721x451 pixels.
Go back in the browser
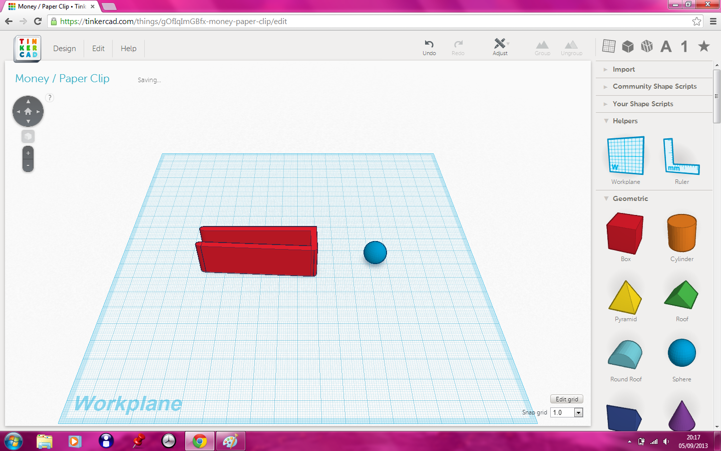pyautogui.click(x=9, y=21)
